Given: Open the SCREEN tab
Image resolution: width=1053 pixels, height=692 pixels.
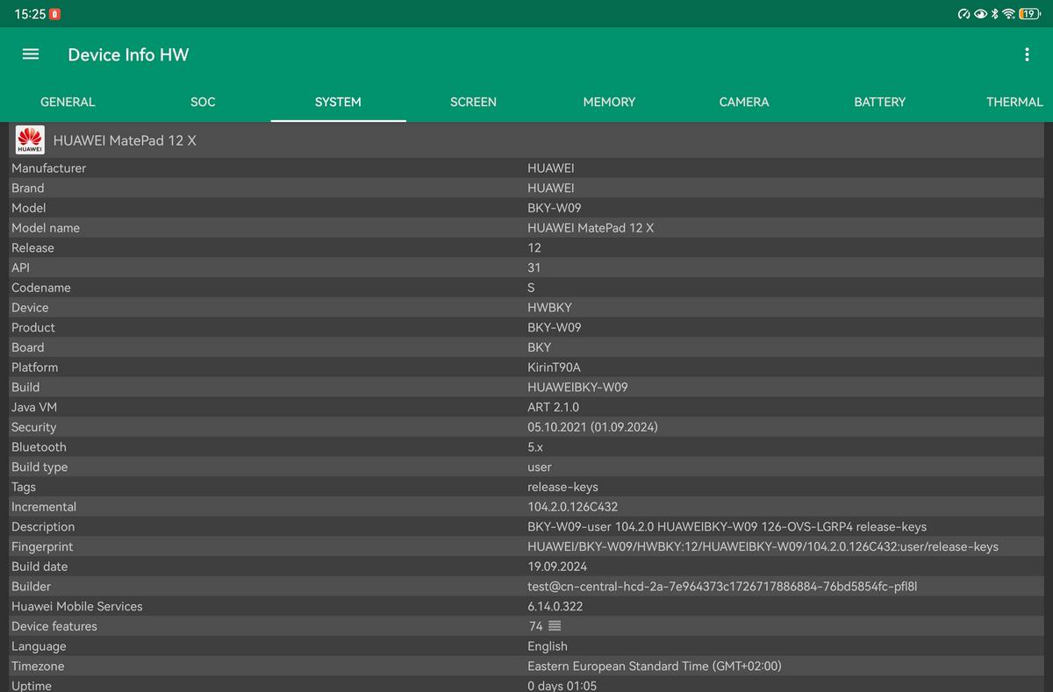Looking at the screenshot, I should point(473,102).
